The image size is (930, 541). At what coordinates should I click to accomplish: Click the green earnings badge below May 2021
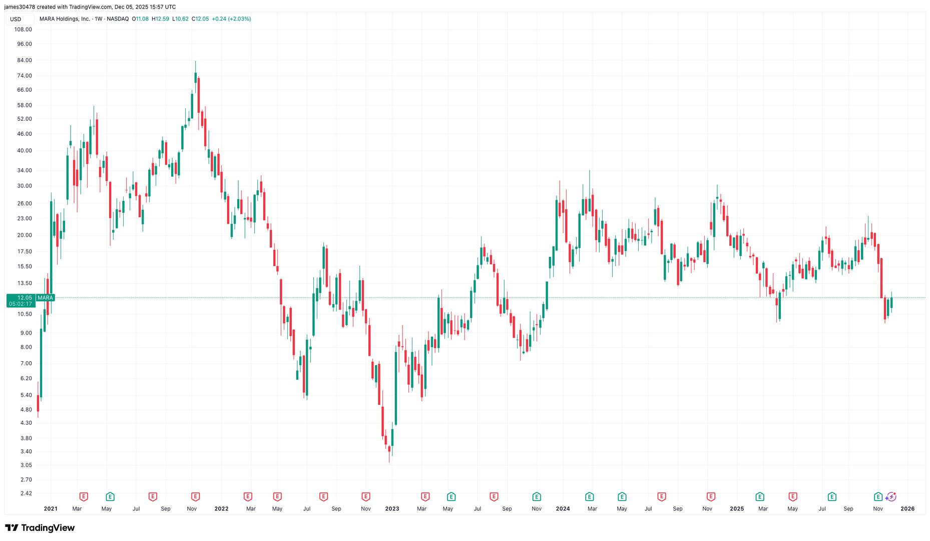[x=109, y=496]
